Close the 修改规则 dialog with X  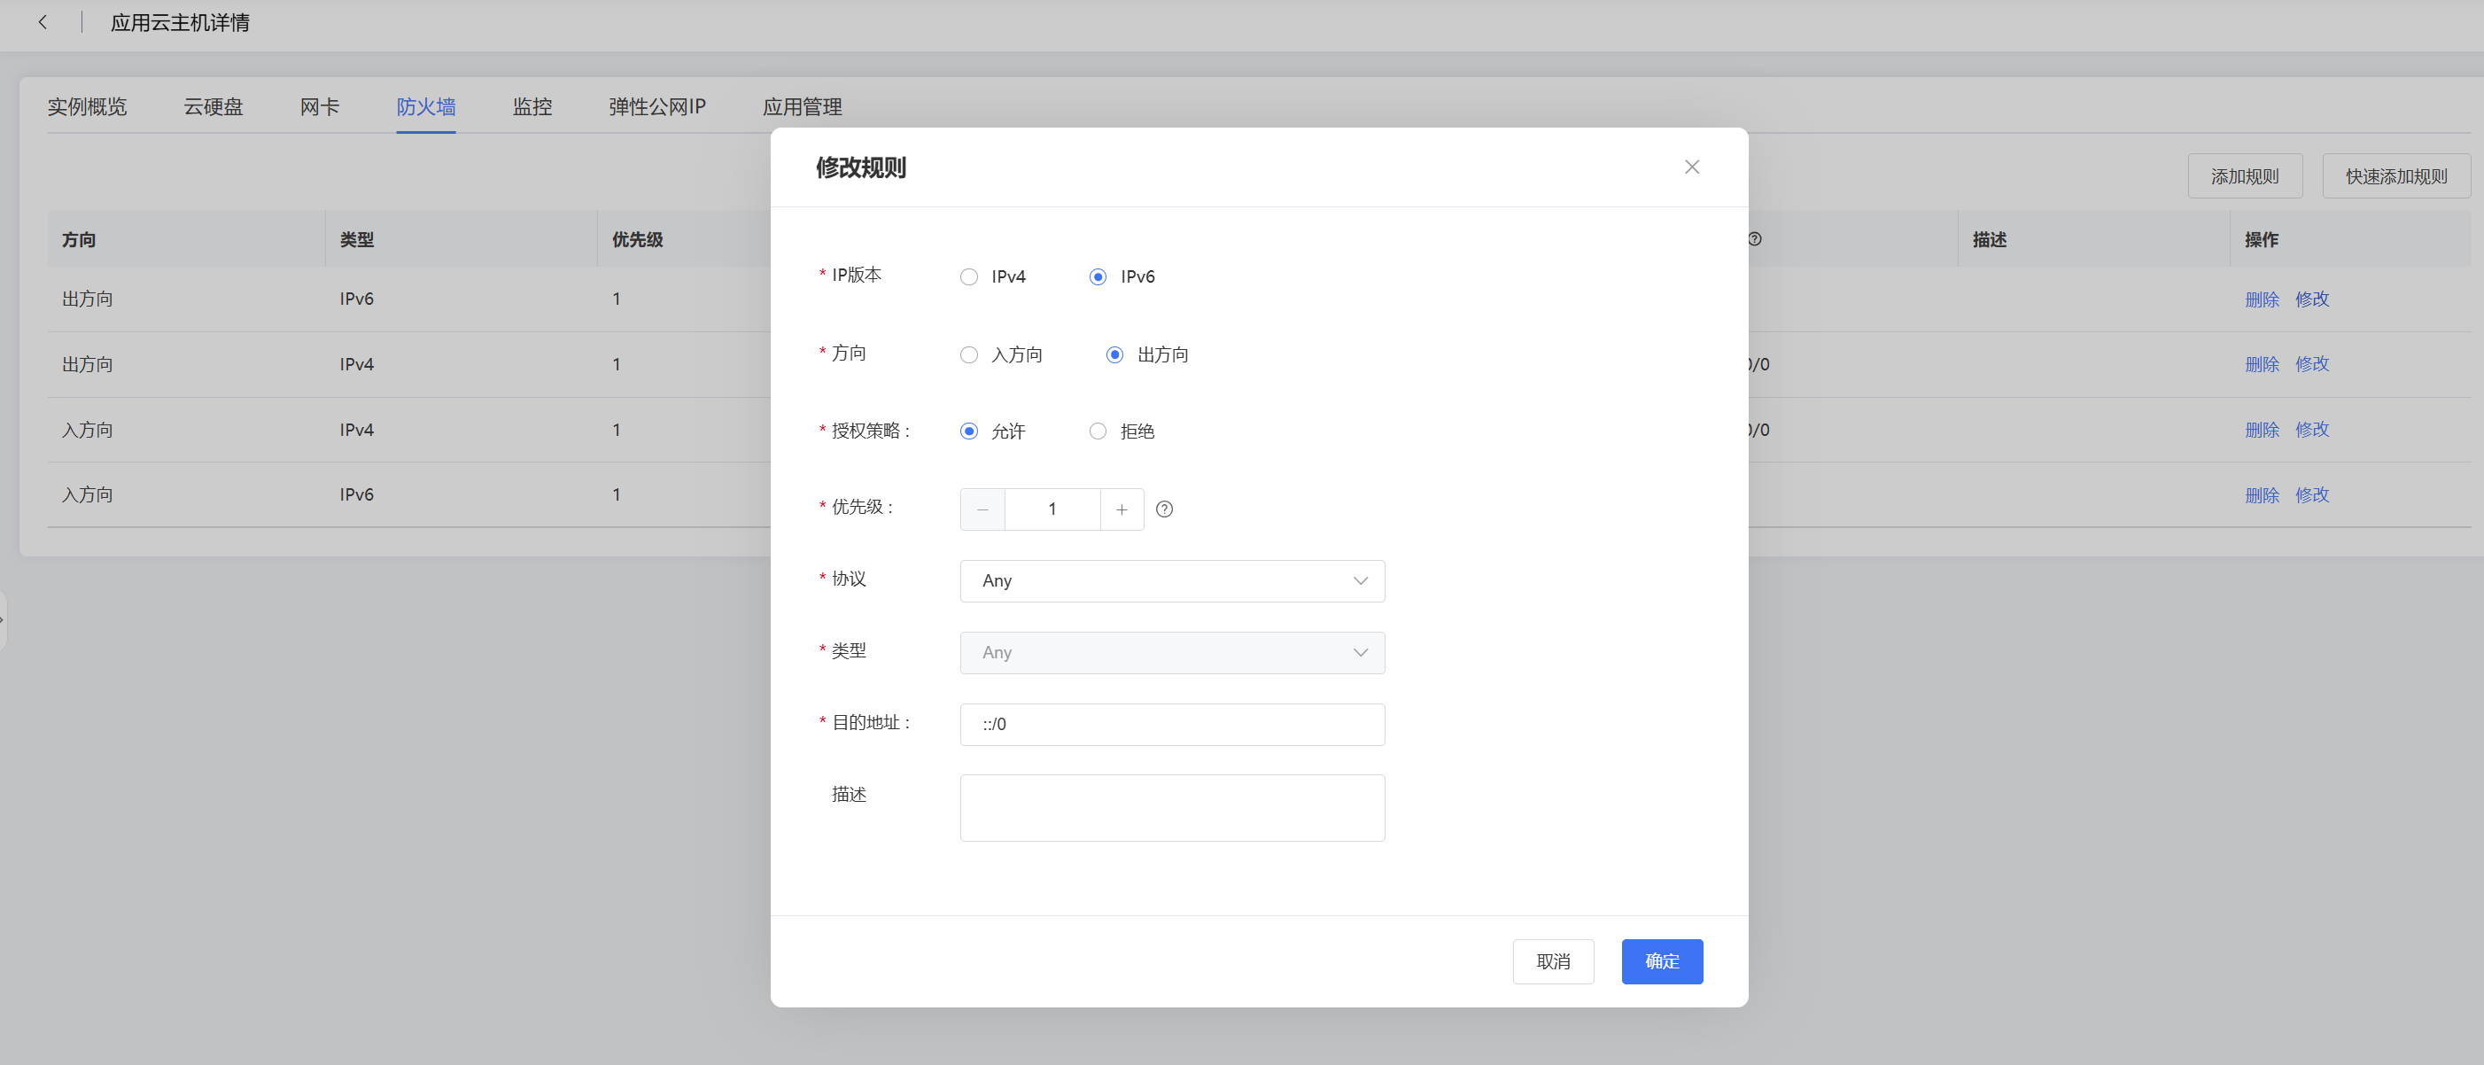click(1691, 167)
